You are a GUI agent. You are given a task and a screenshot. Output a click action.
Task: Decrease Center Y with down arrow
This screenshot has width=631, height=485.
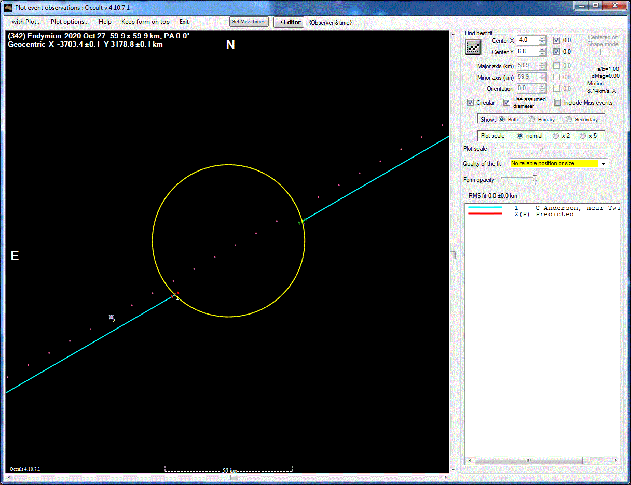tap(542, 54)
